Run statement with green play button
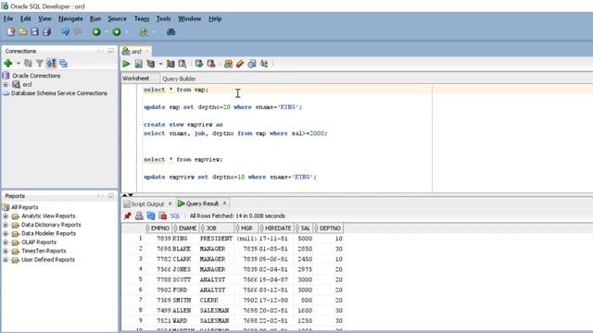The image size is (593, 333). pos(126,64)
